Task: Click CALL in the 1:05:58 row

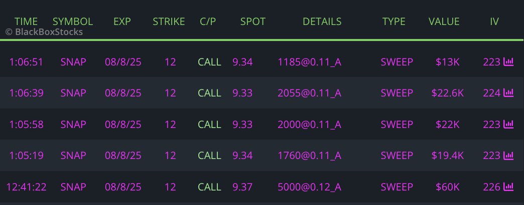Action: (x=209, y=124)
